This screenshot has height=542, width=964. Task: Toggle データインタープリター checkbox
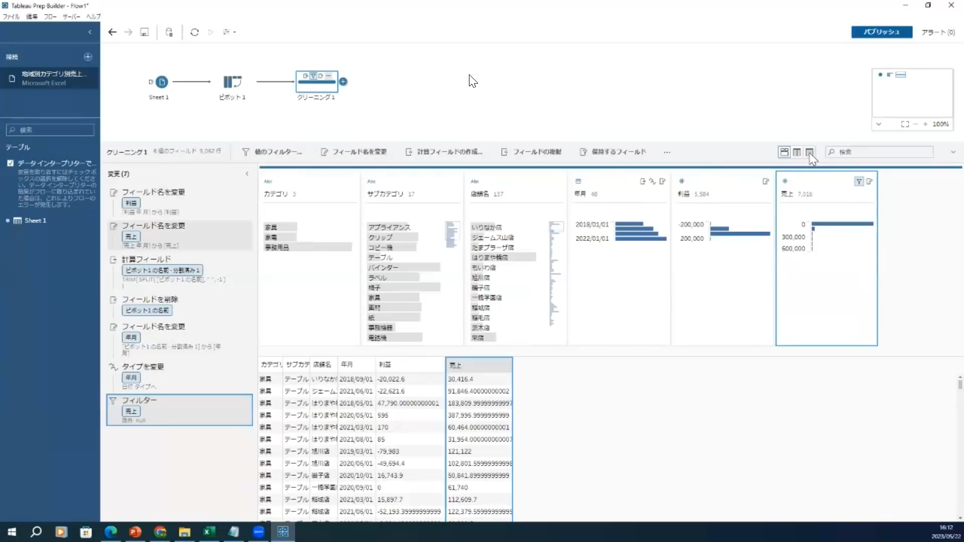pyautogui.click(x=10, y=163)
